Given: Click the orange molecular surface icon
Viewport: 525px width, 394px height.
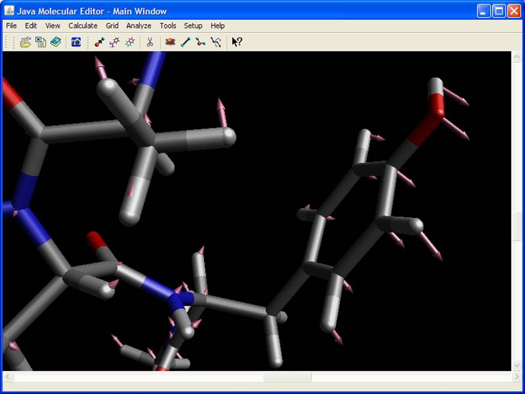Looking at the screenshot, I should tap(171, 42).
